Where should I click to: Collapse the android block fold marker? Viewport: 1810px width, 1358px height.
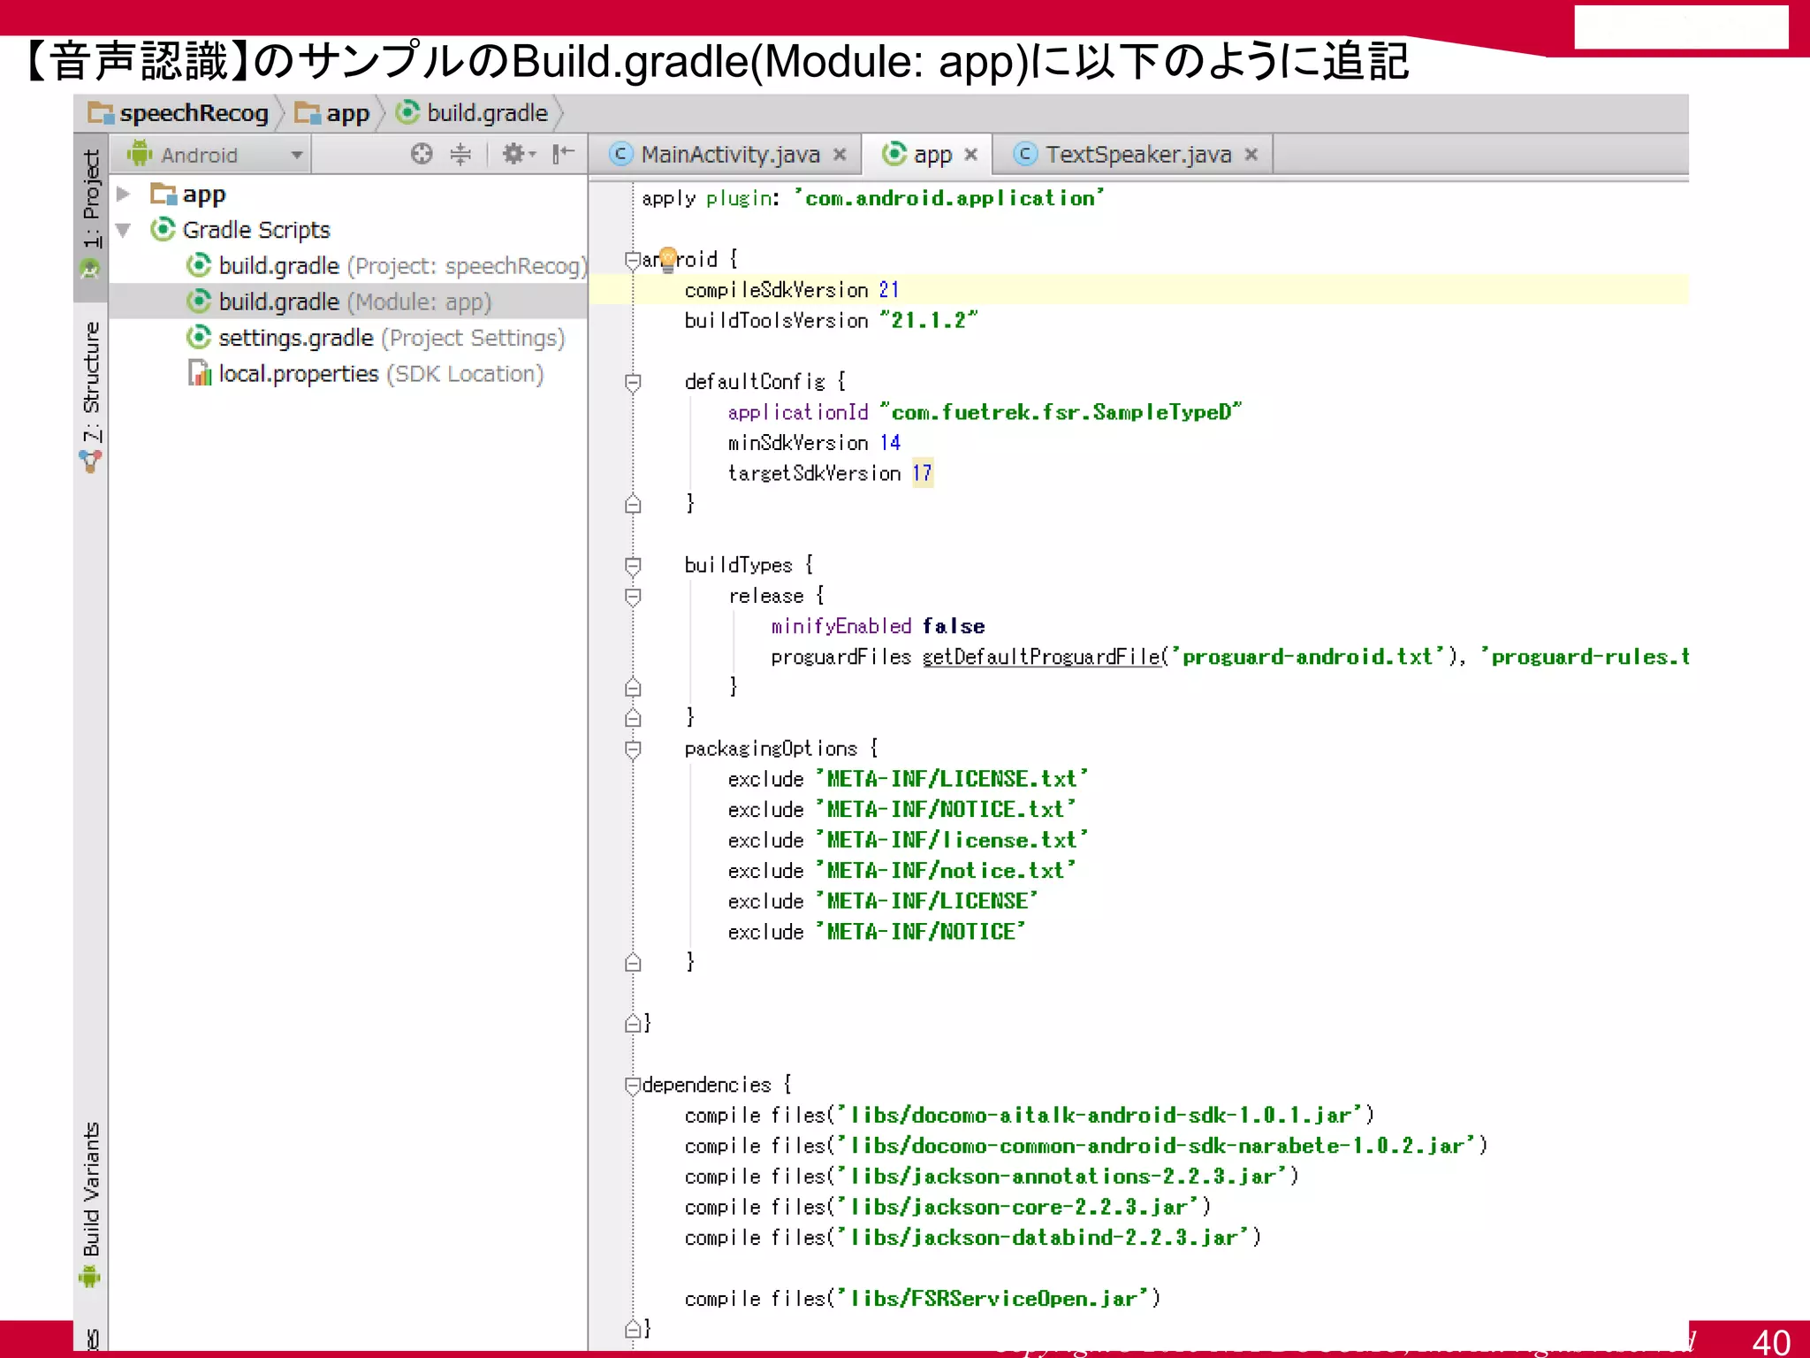[x=633, y=260]
